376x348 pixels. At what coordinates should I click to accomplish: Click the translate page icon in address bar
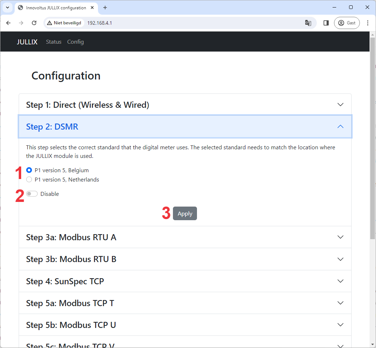click(x=308, y=23)
